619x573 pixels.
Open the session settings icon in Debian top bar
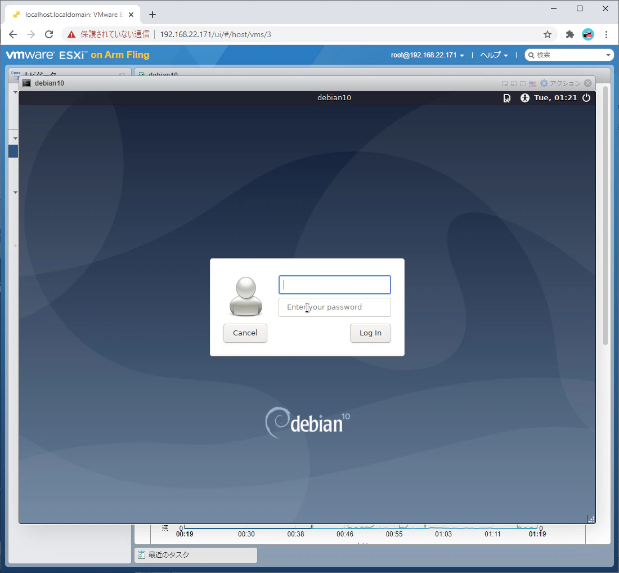click(x=507, y=98)
